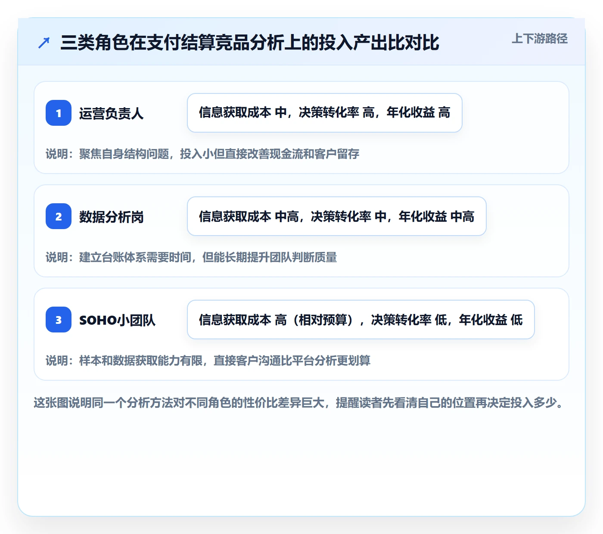Click the metrics box reading 信息获取成本 高（相对预算）
The width and height of the screenshot is (603, 534).
click(361, 320)
